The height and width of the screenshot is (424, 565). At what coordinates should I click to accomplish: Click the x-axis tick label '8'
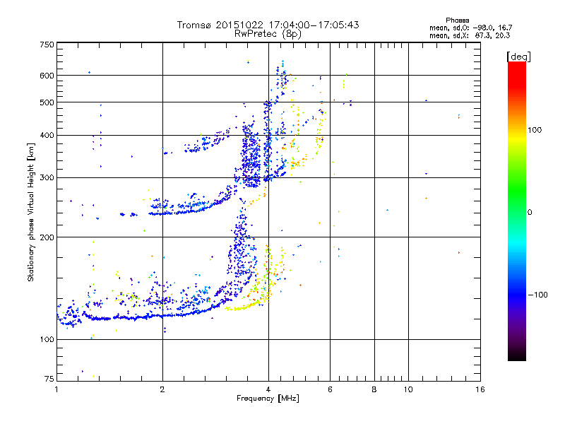coord(374,390)
